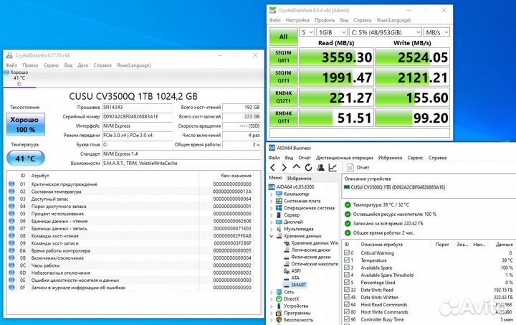Expand the Компьютер tree node
This screenshot has width=516, height=325.
click(272, 194)
